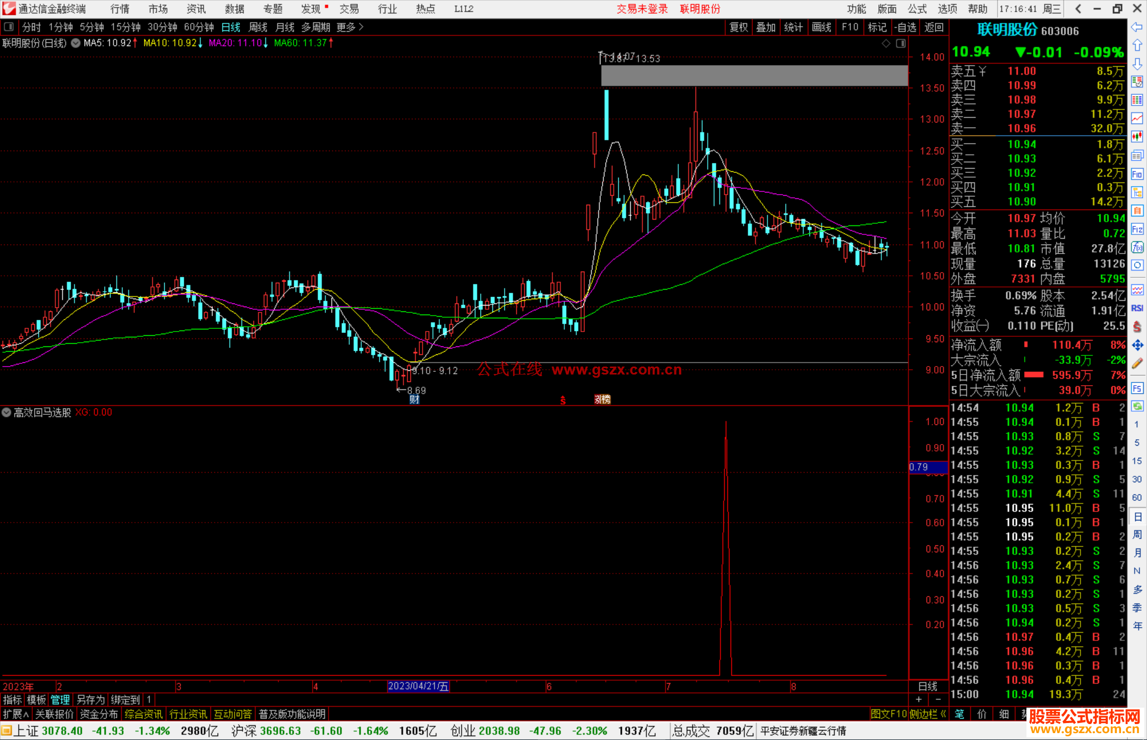Click the plus zoom-in button below 日线
This screenshot has width=1147, height=740.
point(919,700)
